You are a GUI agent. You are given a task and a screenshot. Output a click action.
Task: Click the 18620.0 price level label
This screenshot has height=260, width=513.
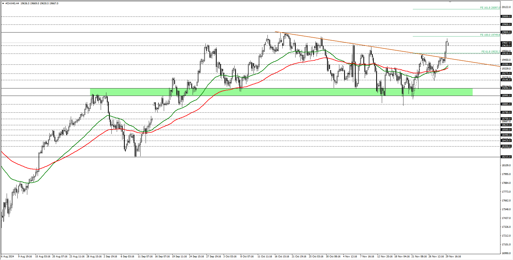(x=506, y=125)
